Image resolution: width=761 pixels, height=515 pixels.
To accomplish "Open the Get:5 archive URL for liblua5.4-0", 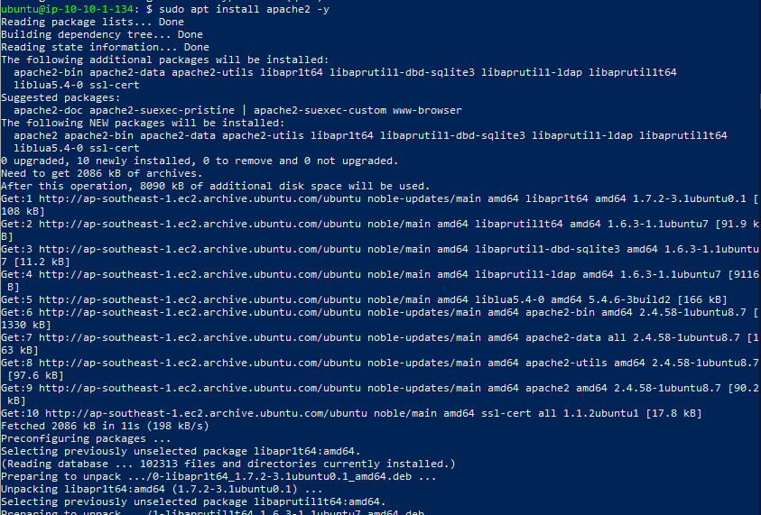I will click(200, 299).
